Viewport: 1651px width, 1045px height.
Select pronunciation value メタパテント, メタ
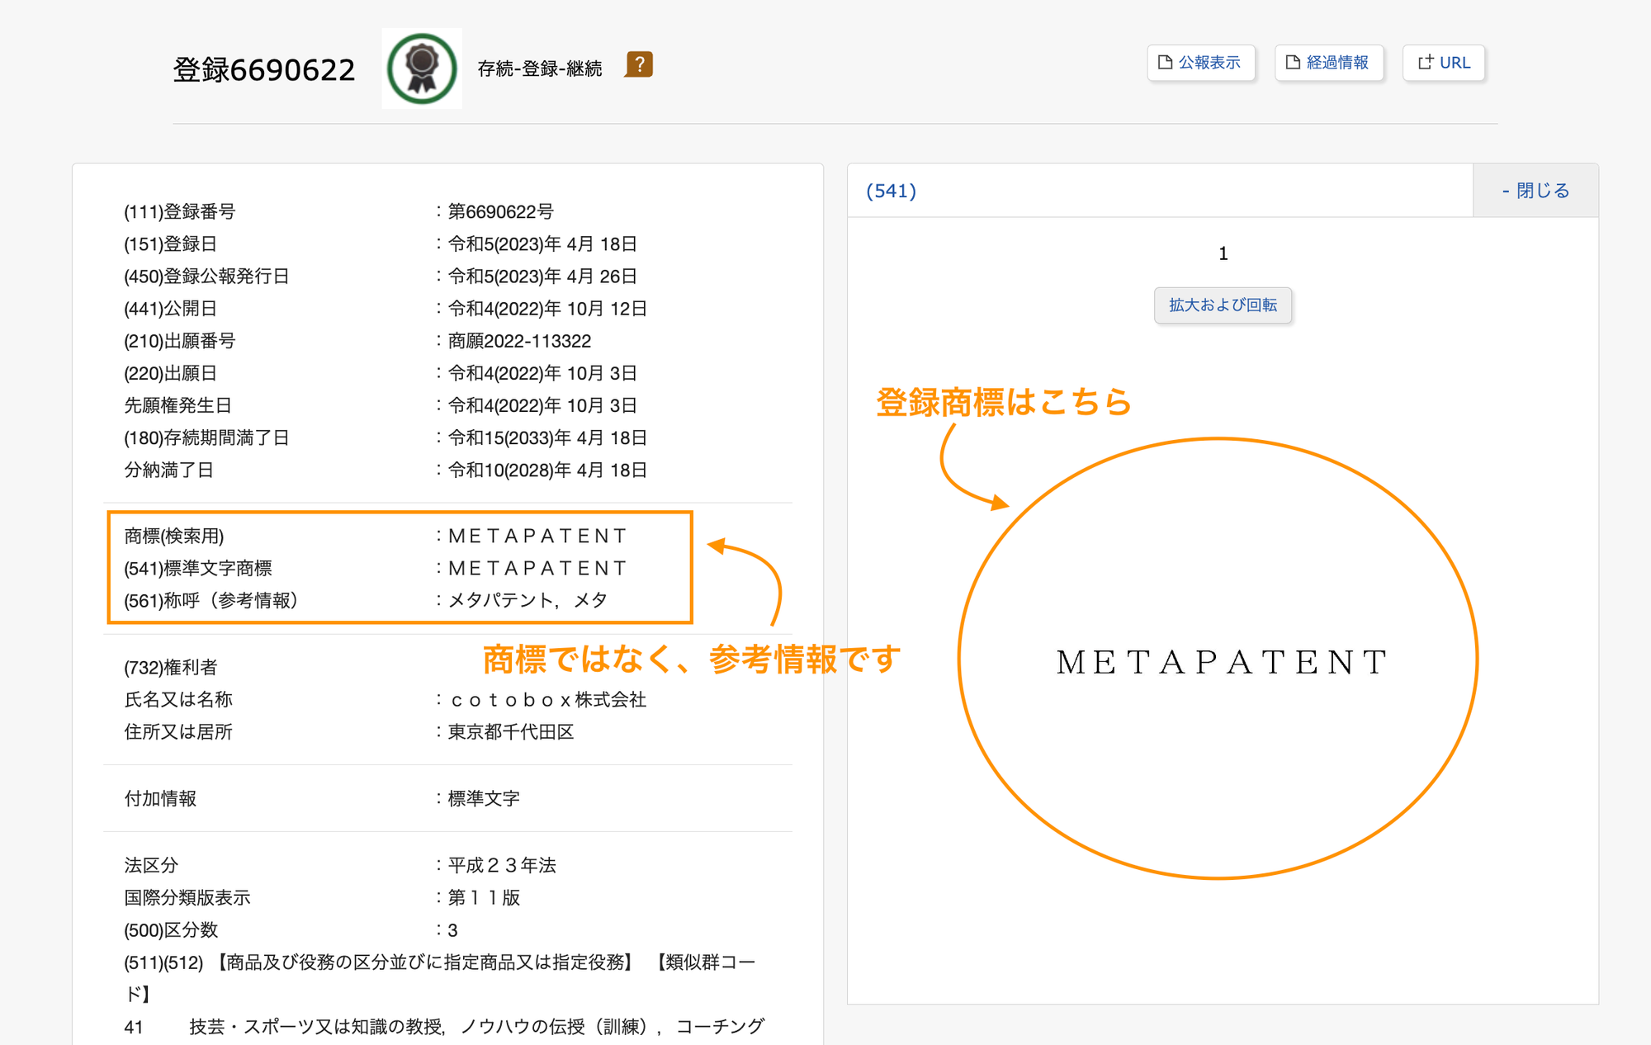coord(527,600)
